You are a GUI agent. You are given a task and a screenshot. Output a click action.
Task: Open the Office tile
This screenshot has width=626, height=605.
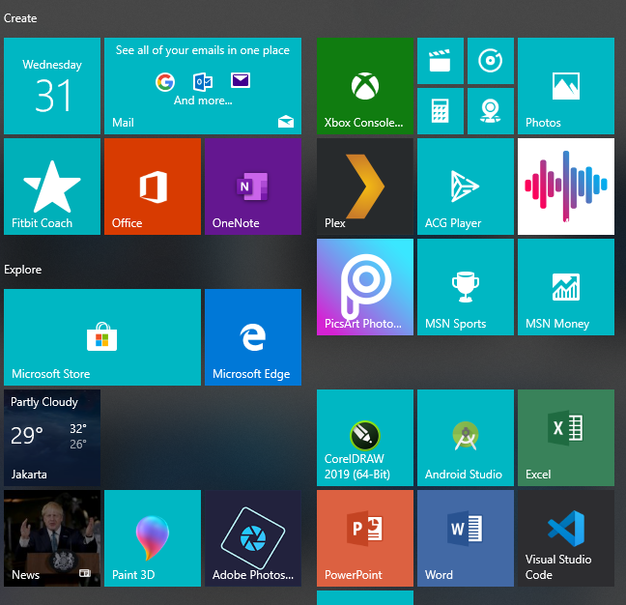pos(153,187)
